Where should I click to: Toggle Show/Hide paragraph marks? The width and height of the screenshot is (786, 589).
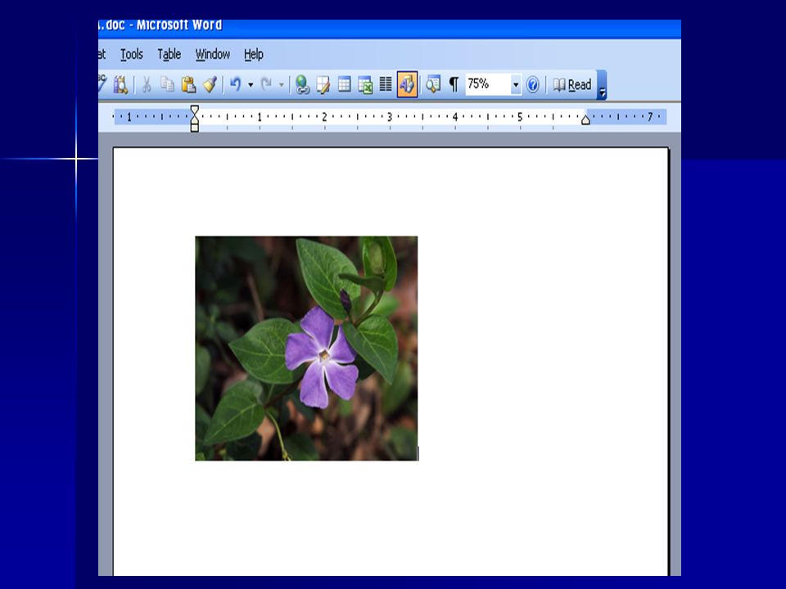[454, 84]
